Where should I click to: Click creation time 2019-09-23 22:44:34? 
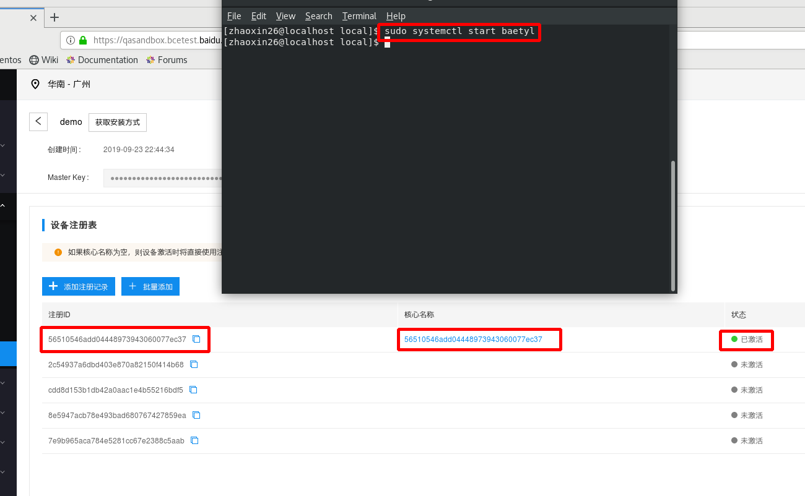(139, 150)
